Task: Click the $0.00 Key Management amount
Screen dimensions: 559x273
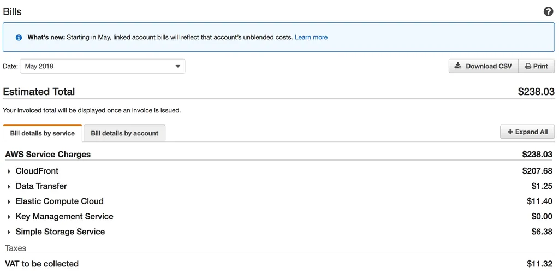Action: 542,216
